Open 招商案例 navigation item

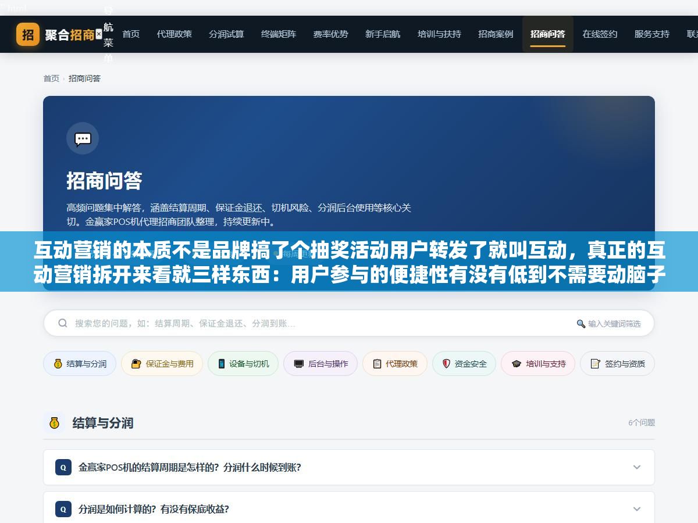496,34
